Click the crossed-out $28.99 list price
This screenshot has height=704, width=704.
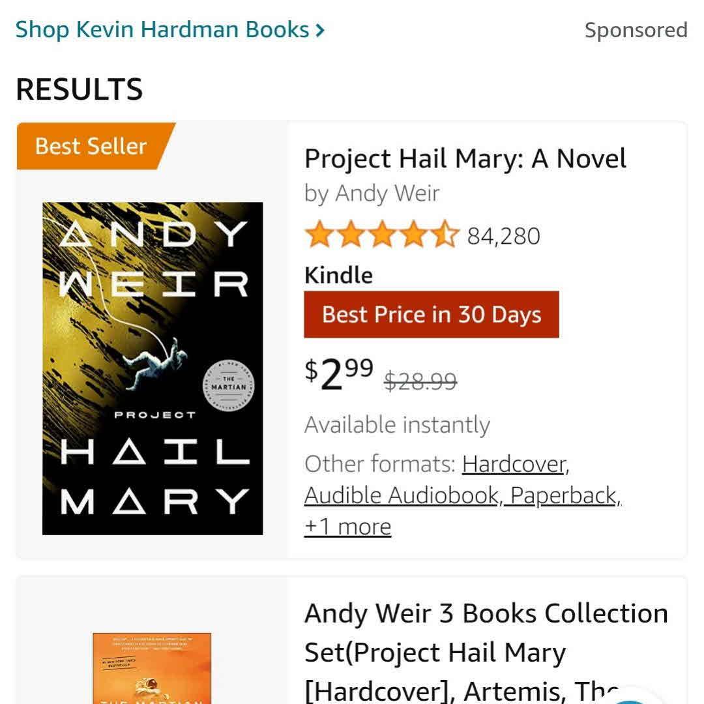coord(420,380)
